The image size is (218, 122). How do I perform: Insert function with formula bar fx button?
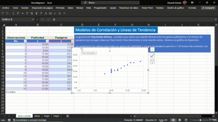(x=54, y=20)
